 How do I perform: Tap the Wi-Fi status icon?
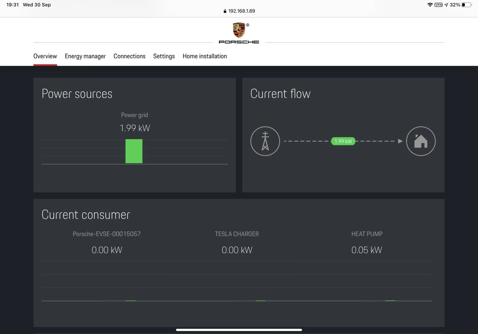coord(430,5)
